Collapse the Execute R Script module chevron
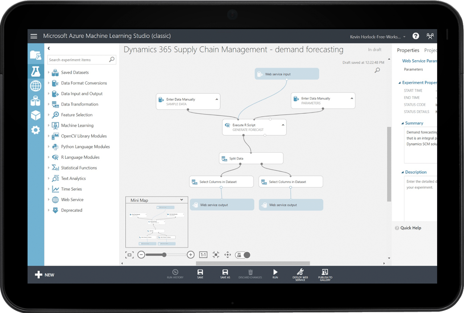This screenshot has width=464, height=313. [283, 125]
